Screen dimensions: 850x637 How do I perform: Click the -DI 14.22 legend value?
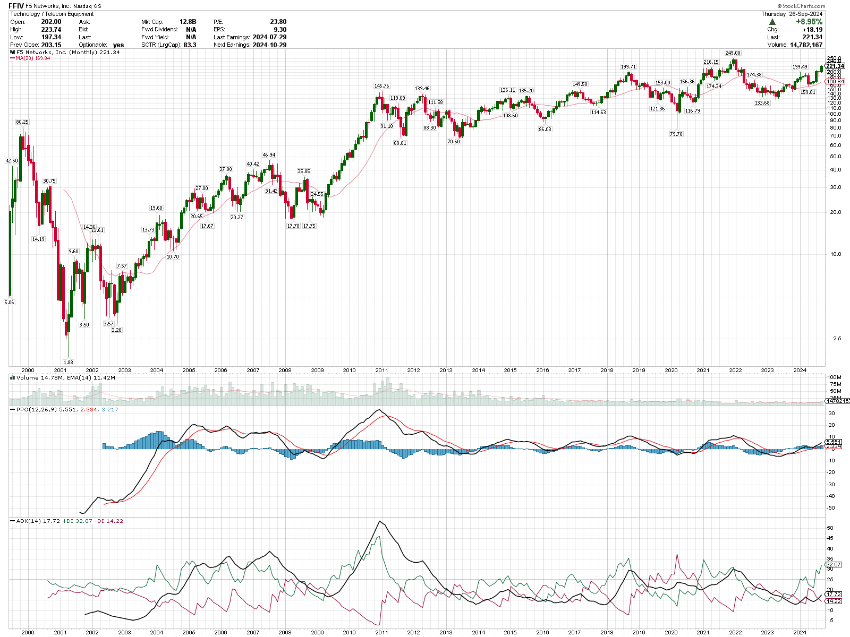click(109, 521)
